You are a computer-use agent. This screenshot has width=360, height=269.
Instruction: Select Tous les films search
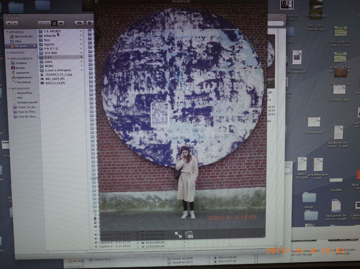[x=24, y=112]
